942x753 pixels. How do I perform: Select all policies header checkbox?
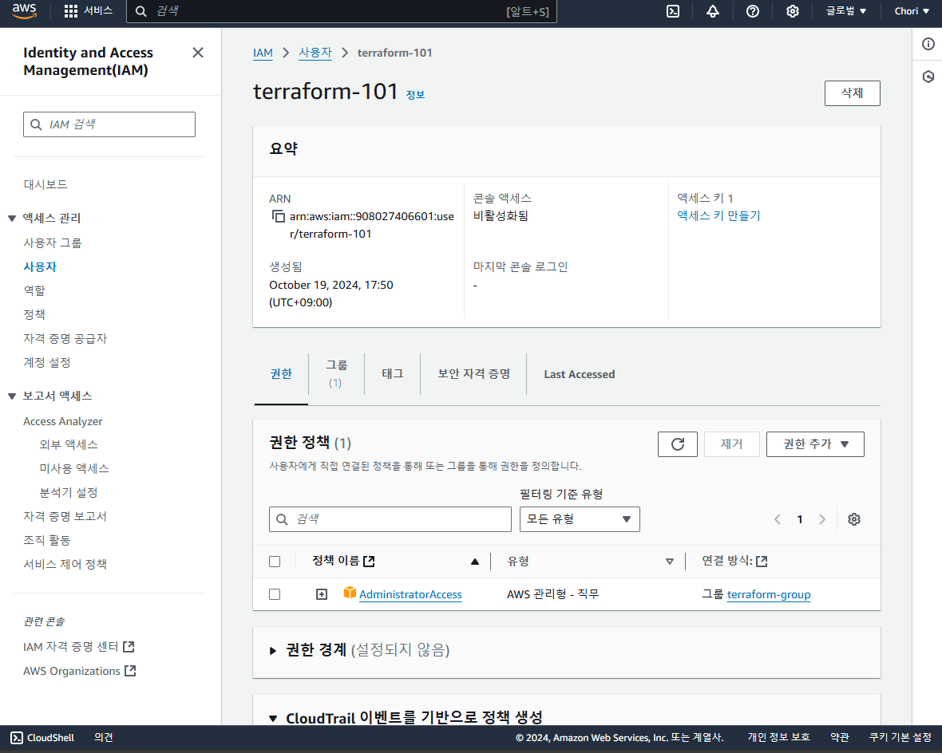tap(275, 562)
